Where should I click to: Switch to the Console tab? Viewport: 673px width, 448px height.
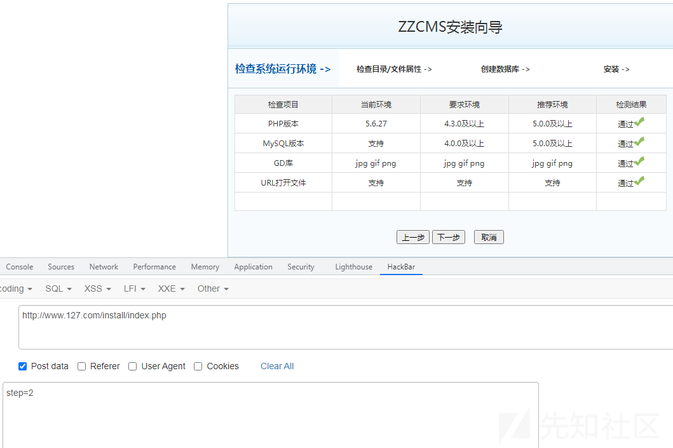19,267
